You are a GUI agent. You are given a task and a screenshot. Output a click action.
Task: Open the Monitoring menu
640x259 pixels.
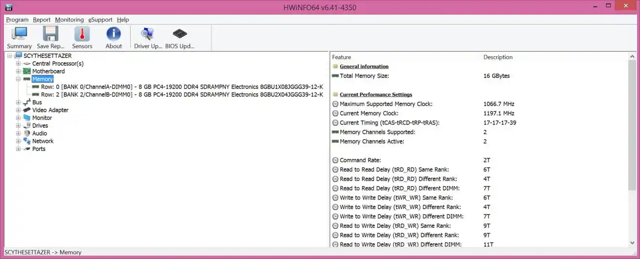[x=69, y=20]
